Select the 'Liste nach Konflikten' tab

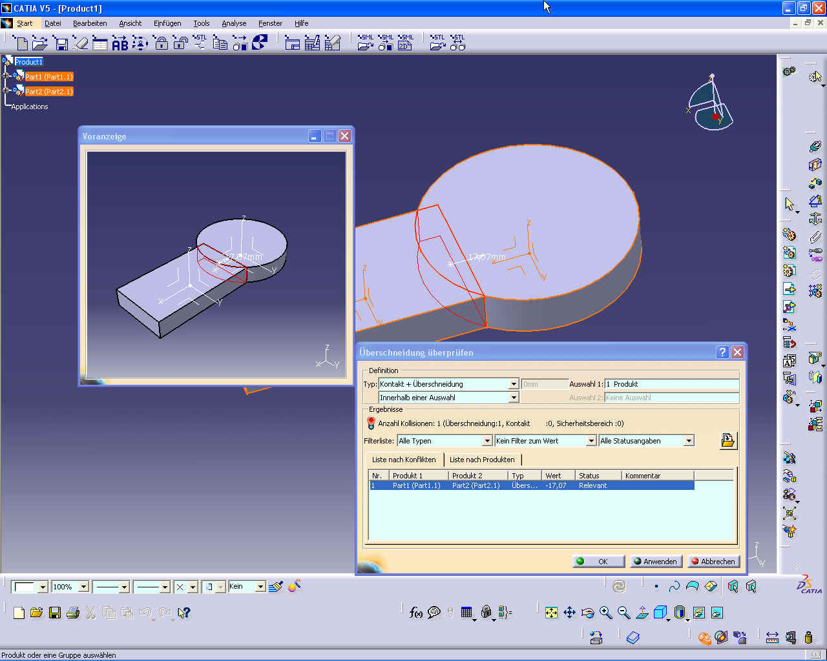(404, 460)
